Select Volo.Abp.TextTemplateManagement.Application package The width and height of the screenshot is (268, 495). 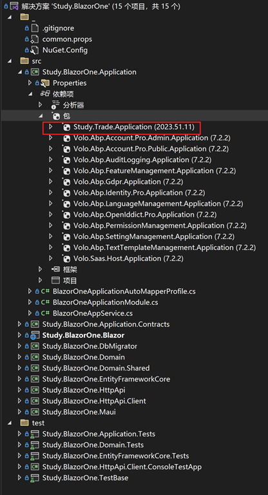tap(164, 247)
